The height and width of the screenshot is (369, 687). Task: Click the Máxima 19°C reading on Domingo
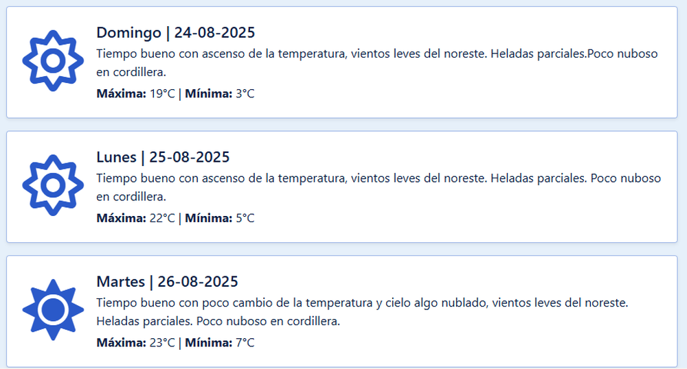[136, 94]
